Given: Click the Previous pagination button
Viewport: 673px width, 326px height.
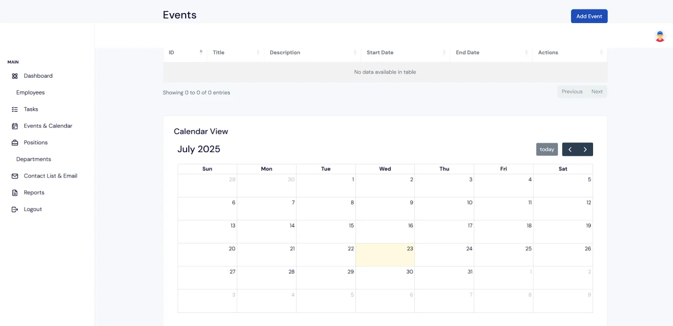Looking at the screenshot, I should [x=572, y=92].
